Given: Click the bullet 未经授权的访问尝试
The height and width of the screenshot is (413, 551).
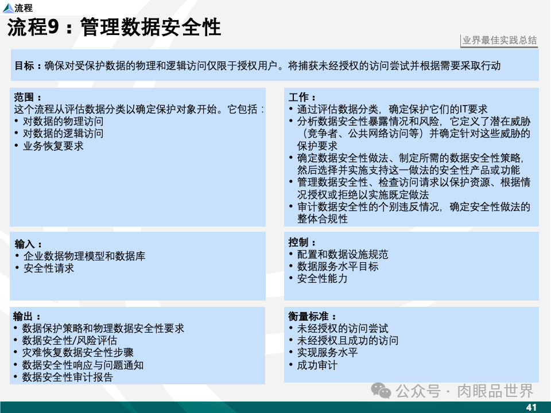Looking at the screenshot, I should 343,328.
